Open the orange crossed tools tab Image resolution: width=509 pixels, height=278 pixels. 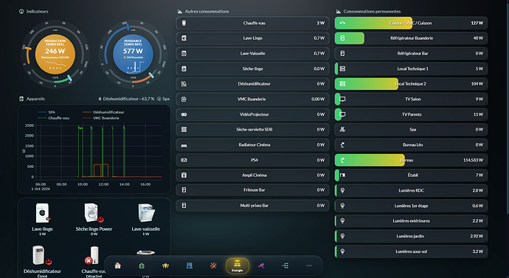click(213, 265)
